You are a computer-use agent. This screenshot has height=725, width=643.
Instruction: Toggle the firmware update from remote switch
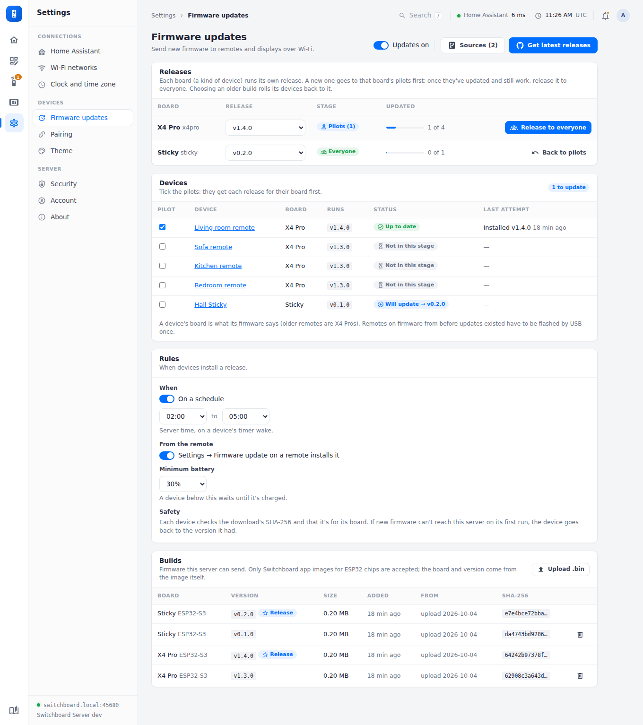(167, 456)
